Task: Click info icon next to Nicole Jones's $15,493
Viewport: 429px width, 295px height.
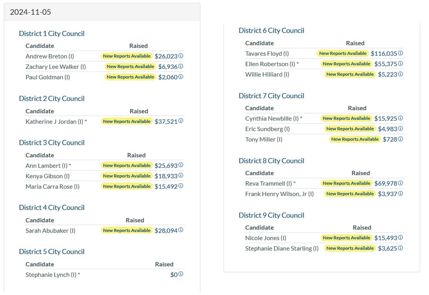Action: tap(400, 238)
